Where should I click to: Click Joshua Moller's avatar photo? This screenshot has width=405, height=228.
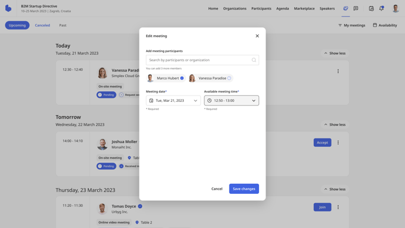pyautogui.click(x=102, y=144)
